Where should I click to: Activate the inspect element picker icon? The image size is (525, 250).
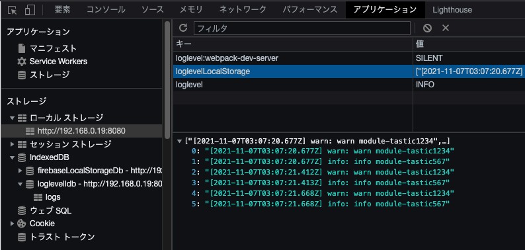(x=12, y=10)
